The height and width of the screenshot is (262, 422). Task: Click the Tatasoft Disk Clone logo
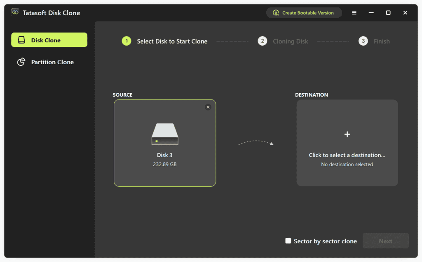click(x=15, y=12)
